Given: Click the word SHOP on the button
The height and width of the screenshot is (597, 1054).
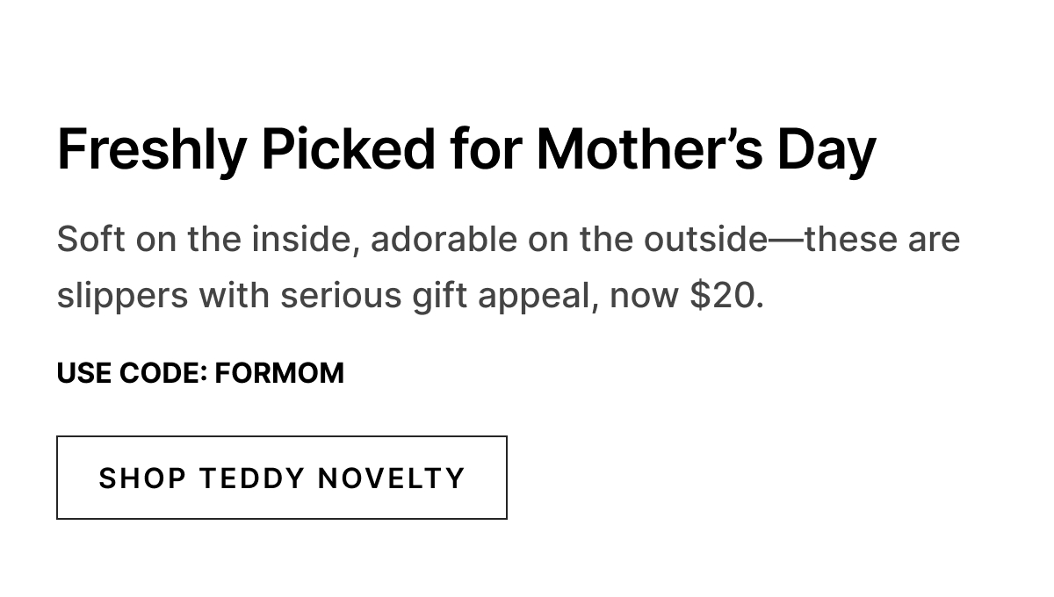Looking at the screenshot, I should point(142,478).
